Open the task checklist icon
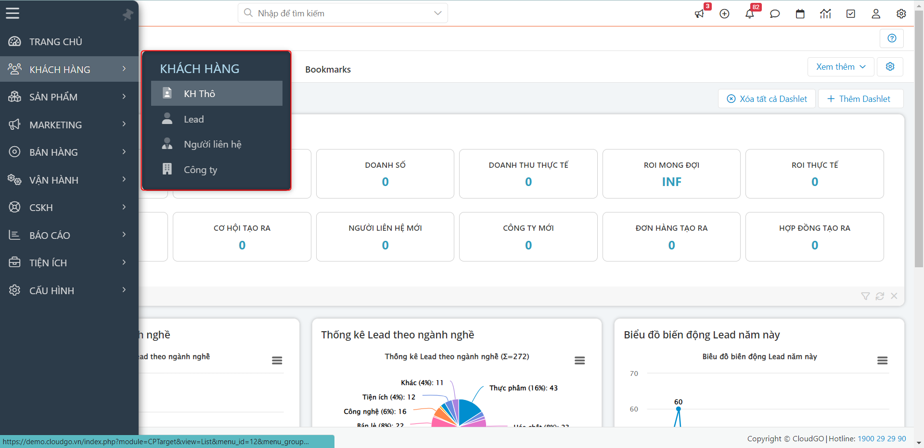Screen dimensions: 924x448 (x=850, y=14)
